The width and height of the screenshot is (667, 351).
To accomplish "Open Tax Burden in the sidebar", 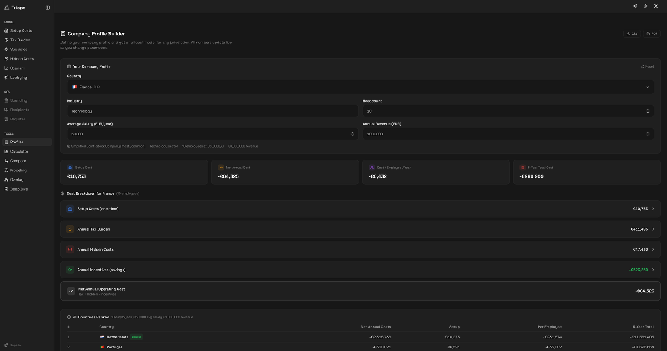I will point(20,40).
